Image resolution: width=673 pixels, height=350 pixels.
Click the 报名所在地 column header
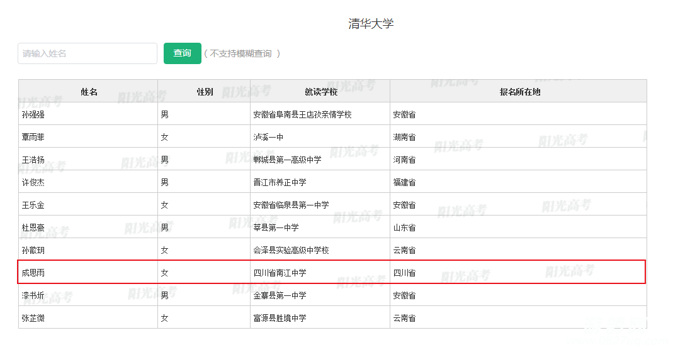[x=520, y=92]
